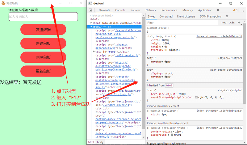Open performance_report-min.js script link

coord(115,37)
